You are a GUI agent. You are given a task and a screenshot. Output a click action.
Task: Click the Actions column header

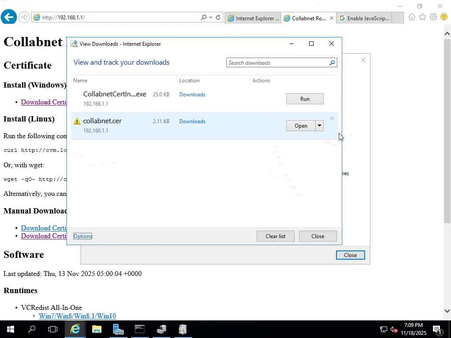pos(261,81)
